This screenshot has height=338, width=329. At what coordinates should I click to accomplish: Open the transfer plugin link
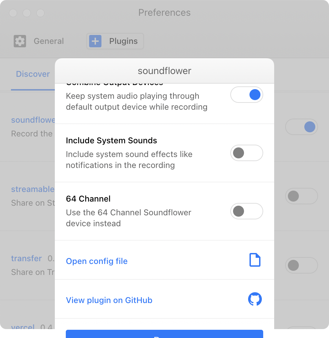click(26, 258)
